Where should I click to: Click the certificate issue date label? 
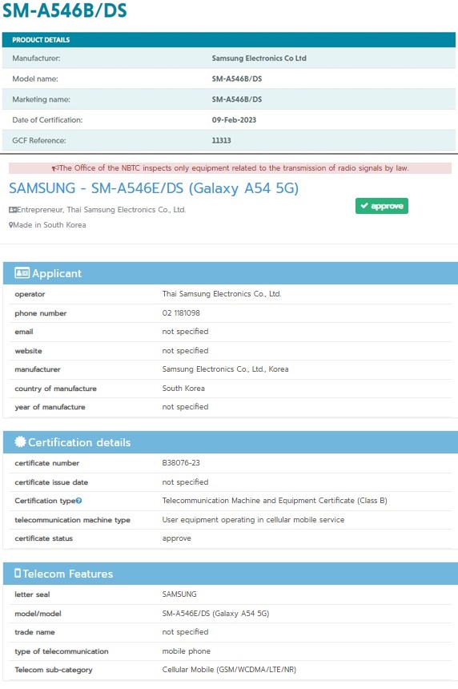coord(51,482)
